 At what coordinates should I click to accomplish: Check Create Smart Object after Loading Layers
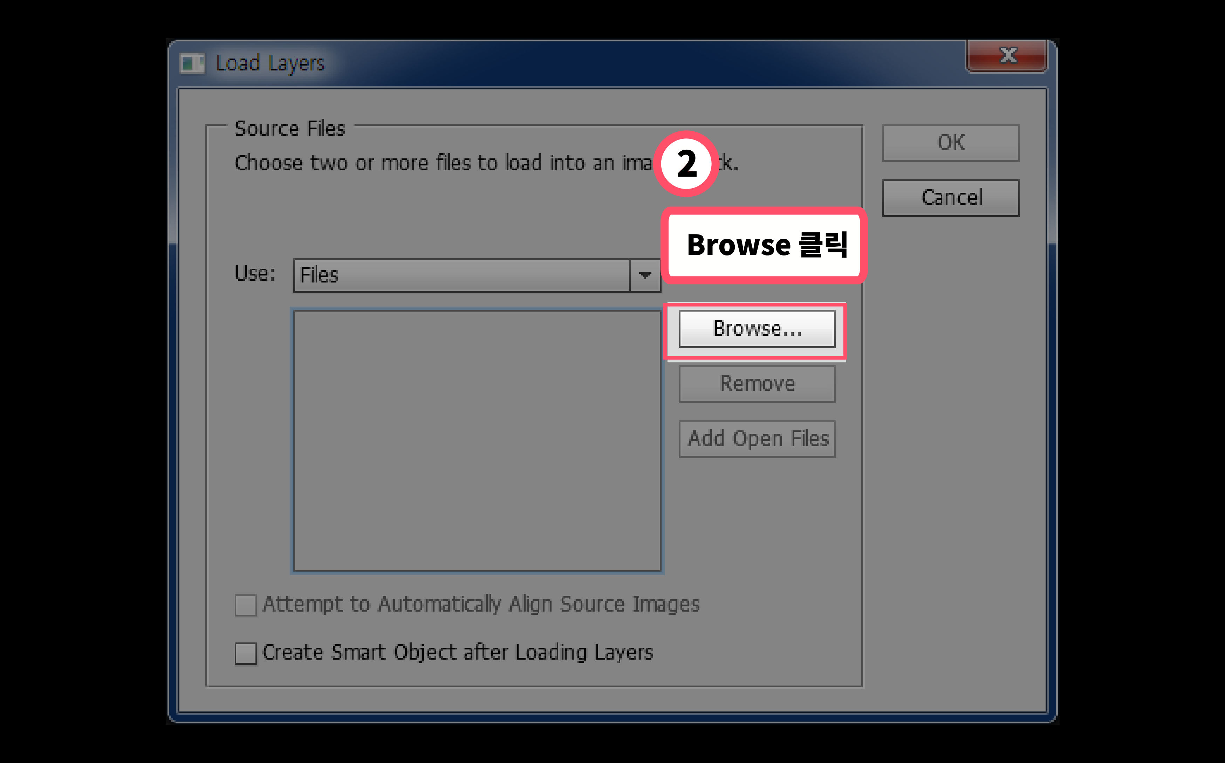coord(246,653)
